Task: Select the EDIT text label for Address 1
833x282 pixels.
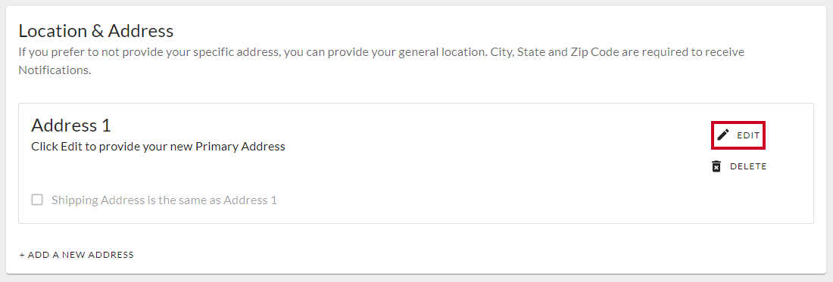Action: coord(748,135)
